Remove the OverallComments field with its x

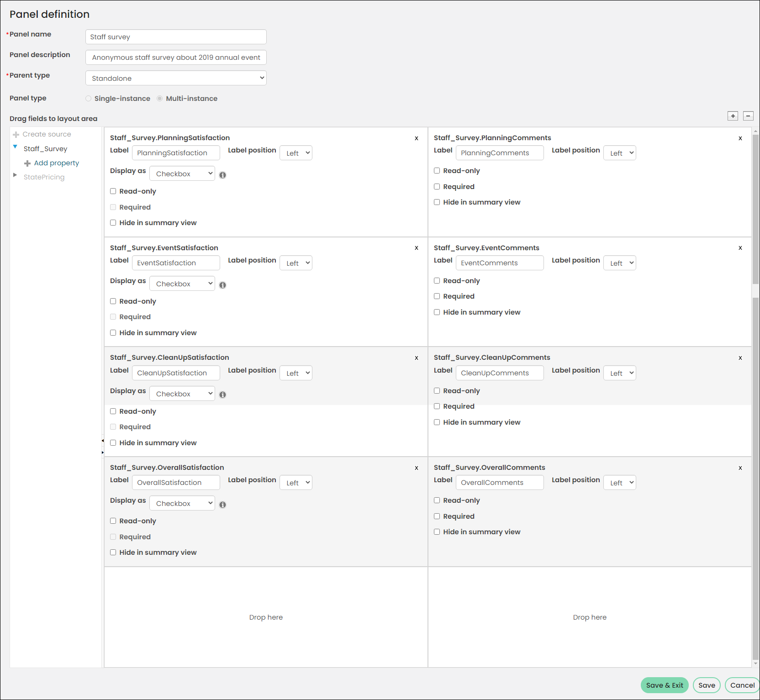pos(740,468)
